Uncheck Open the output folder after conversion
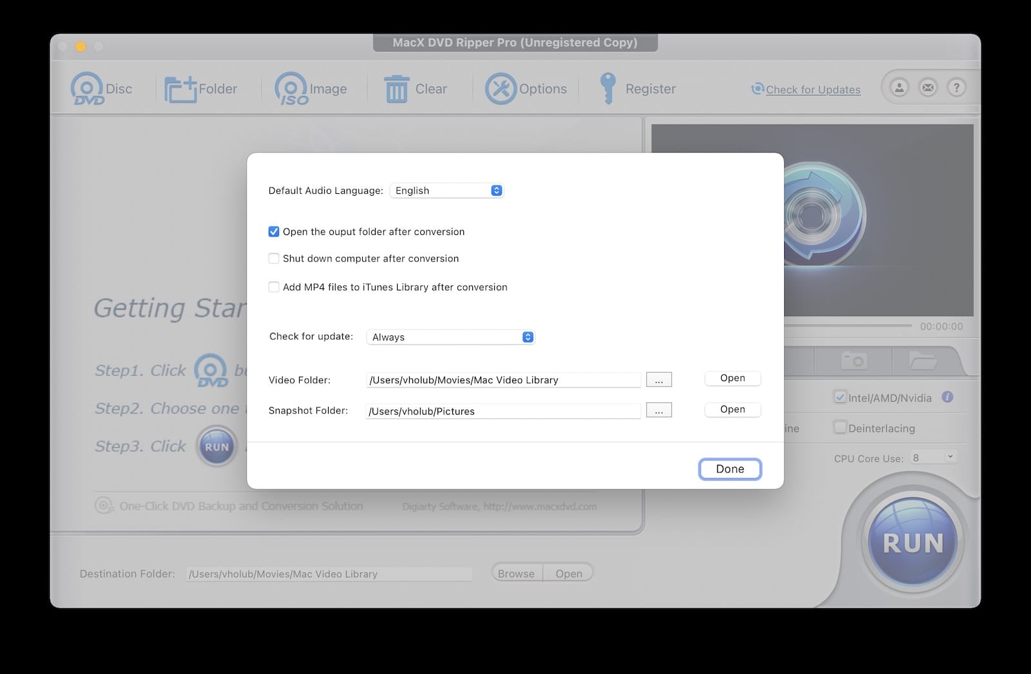The height and width of the screenshot is (674, 1031). [274, 232]
